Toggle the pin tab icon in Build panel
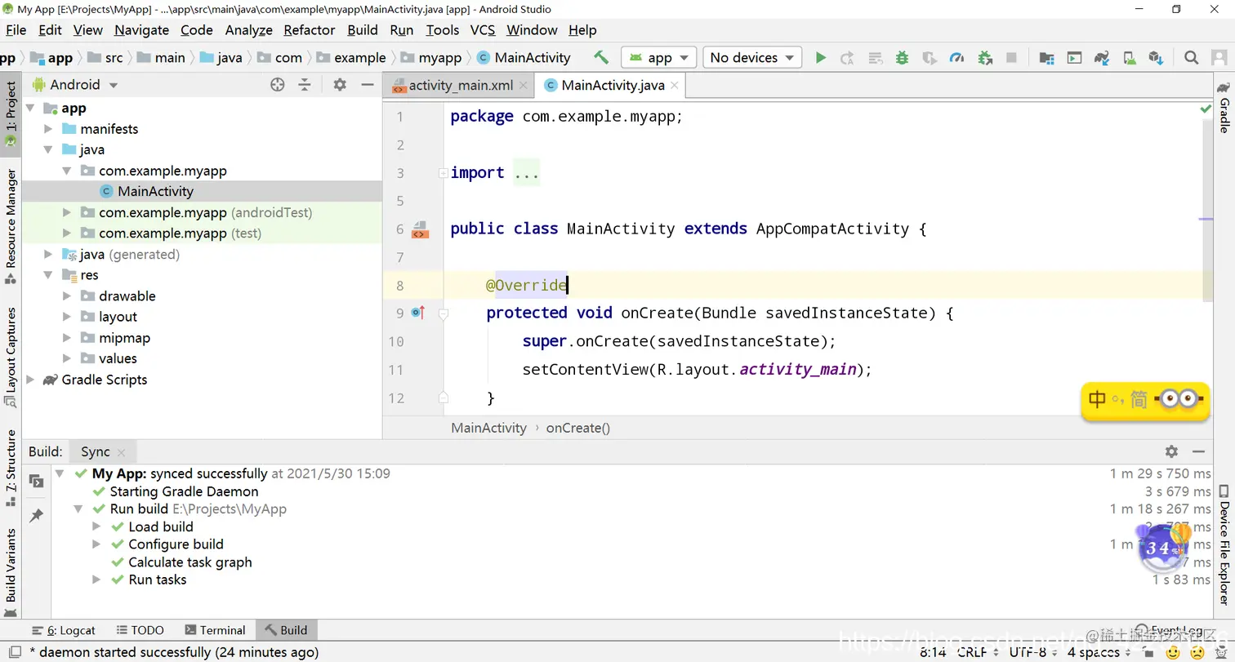Viewport: 1235px width, 662px height. click(x=36, y=515)
